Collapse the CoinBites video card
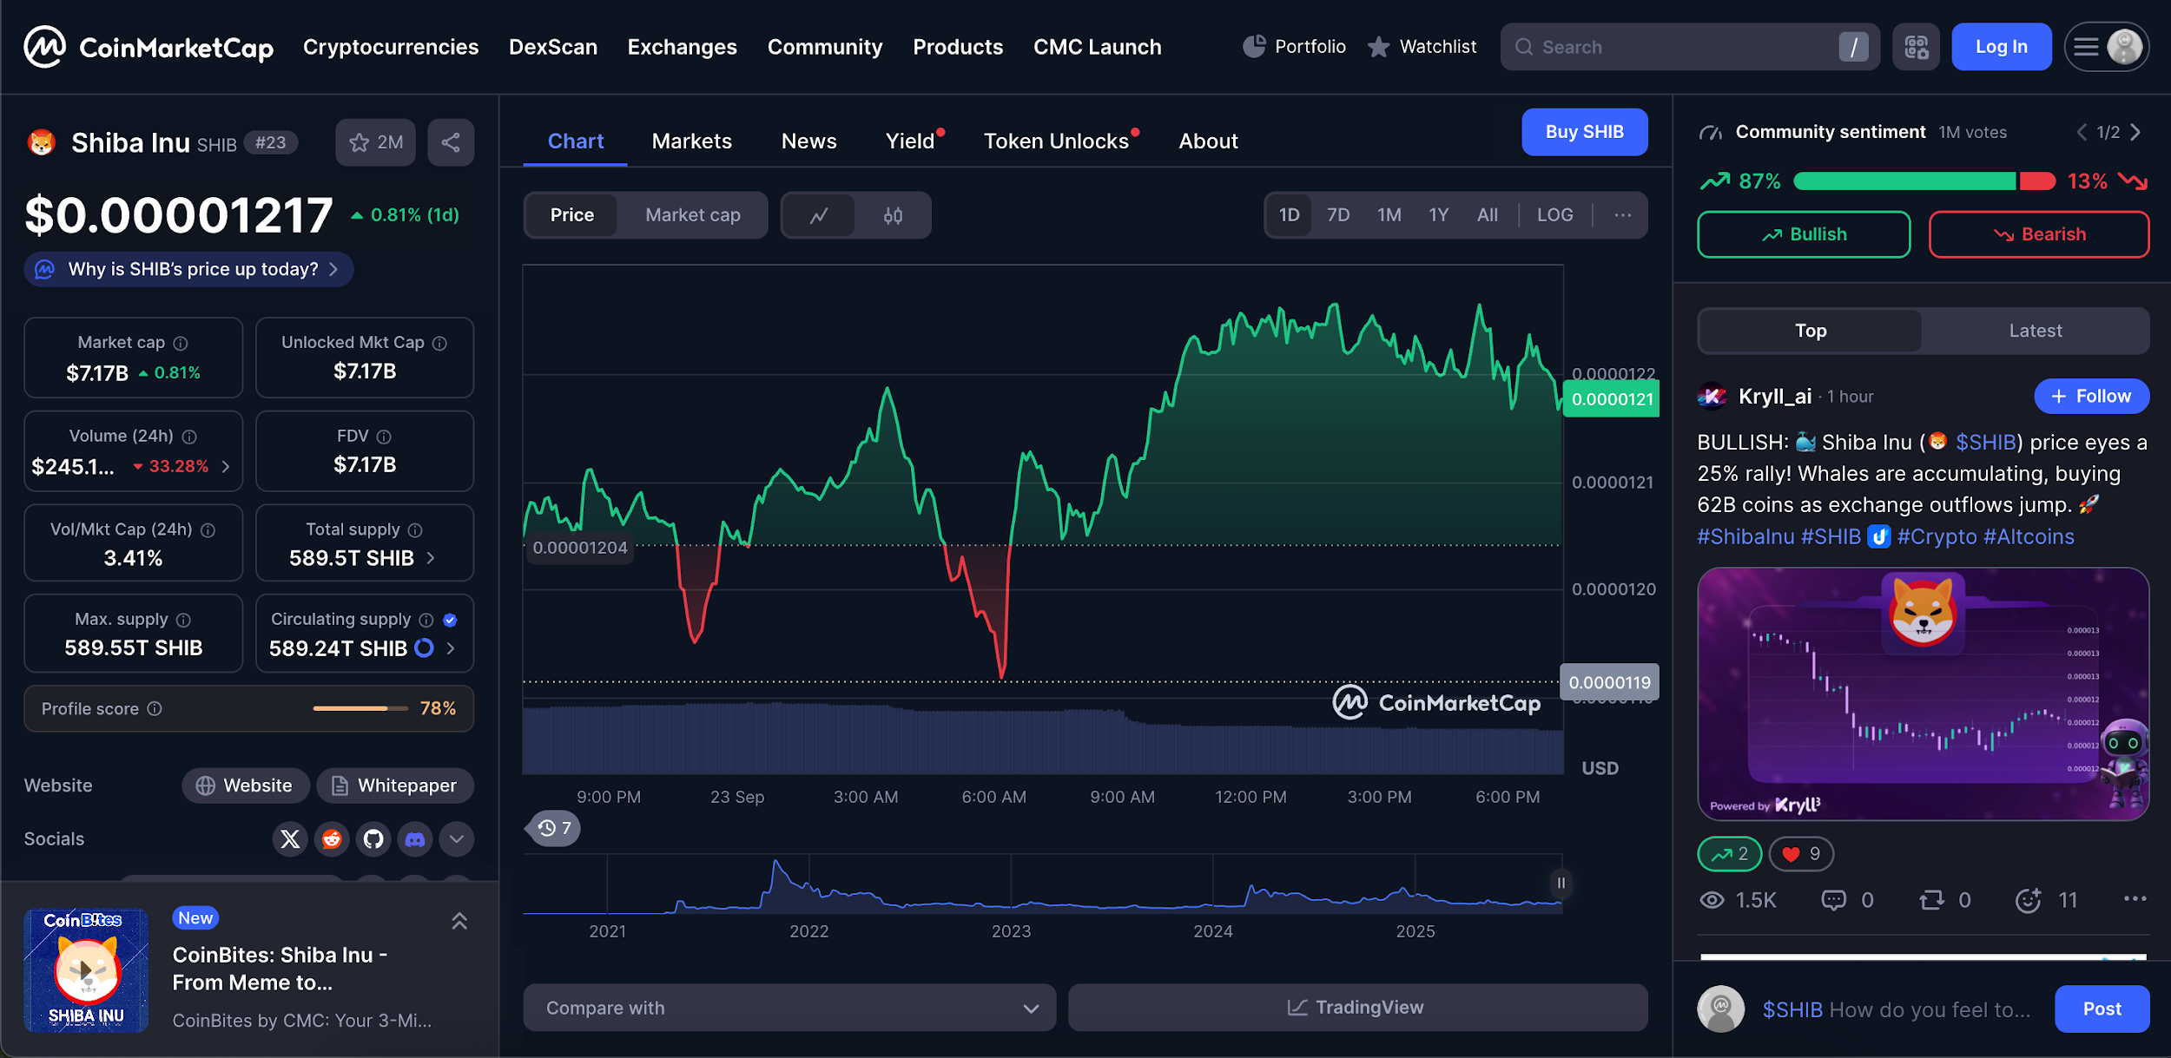This screenshot has height=1058, width=2171. tap(459, 921)
